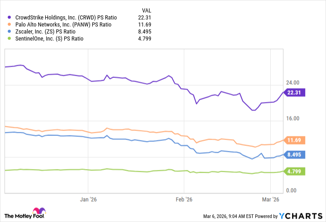Click the Jan '26 axis label

coord(88,199)
